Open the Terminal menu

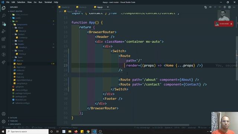click(x=48, y=2)
